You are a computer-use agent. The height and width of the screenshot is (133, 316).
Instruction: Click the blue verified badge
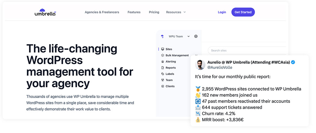293,62
